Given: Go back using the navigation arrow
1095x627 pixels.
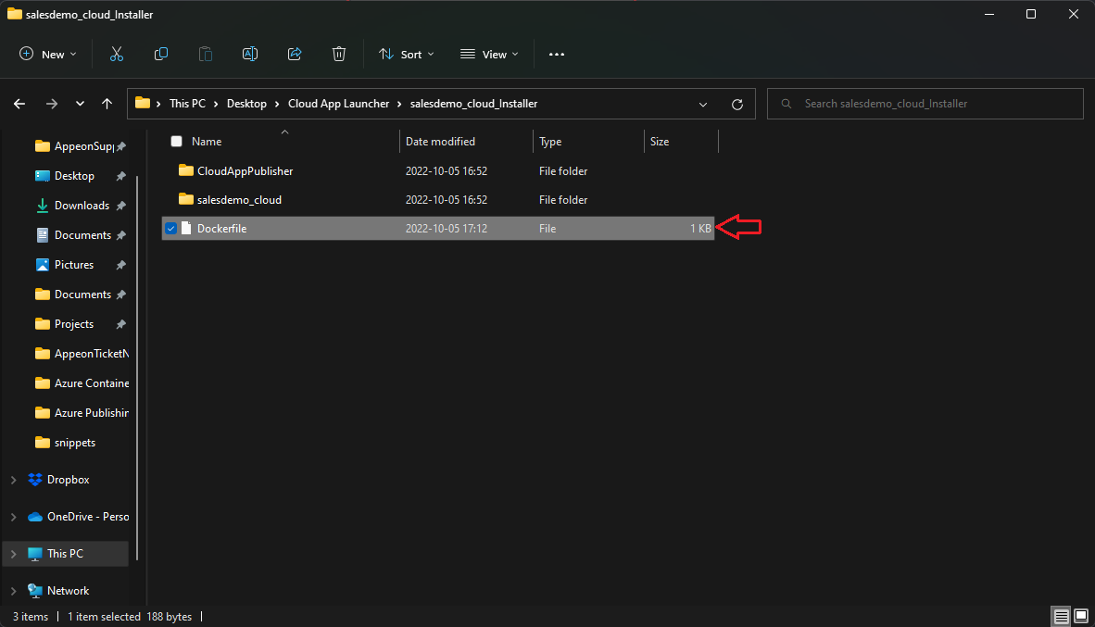Looking at the screenshot, I should 19,103.
